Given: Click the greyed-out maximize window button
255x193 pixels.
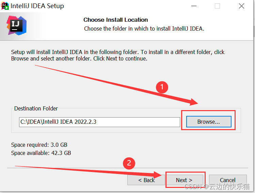Looking at the screenshot, I should (217, 6).
